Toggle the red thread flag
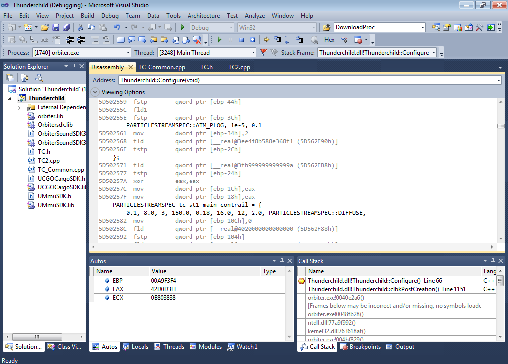The height and width of the screenshot is (364, 508). tap(264, 52)
